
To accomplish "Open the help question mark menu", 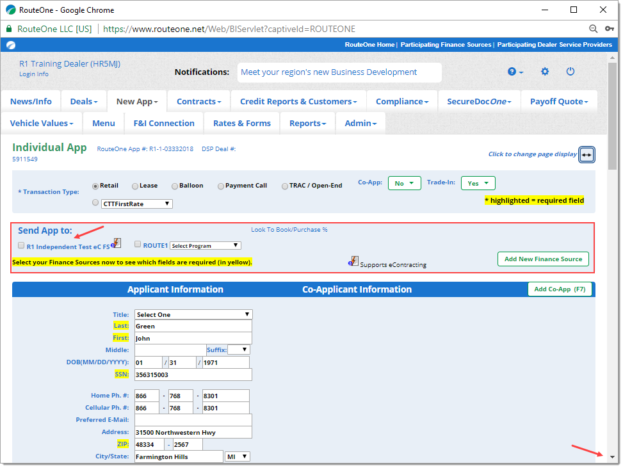I will (515, 72).
